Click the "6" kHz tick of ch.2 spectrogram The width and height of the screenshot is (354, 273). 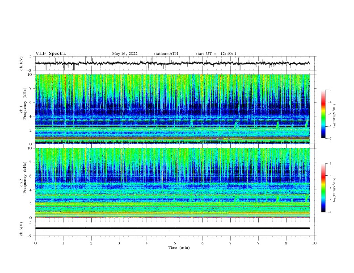coord(32,176)
